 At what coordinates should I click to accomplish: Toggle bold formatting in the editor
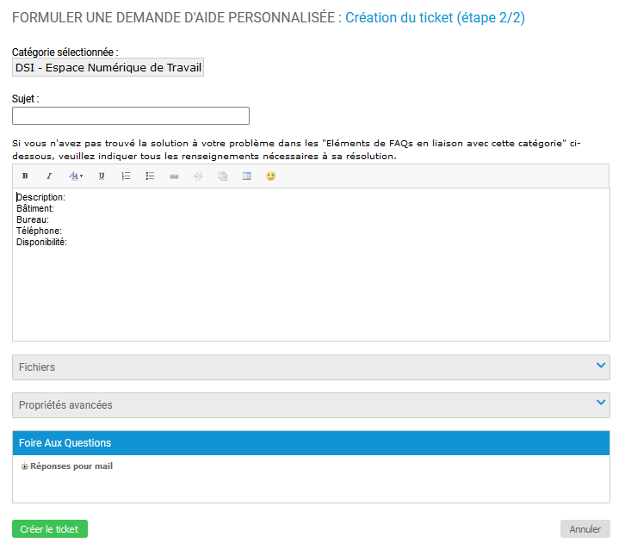[25, 176]
